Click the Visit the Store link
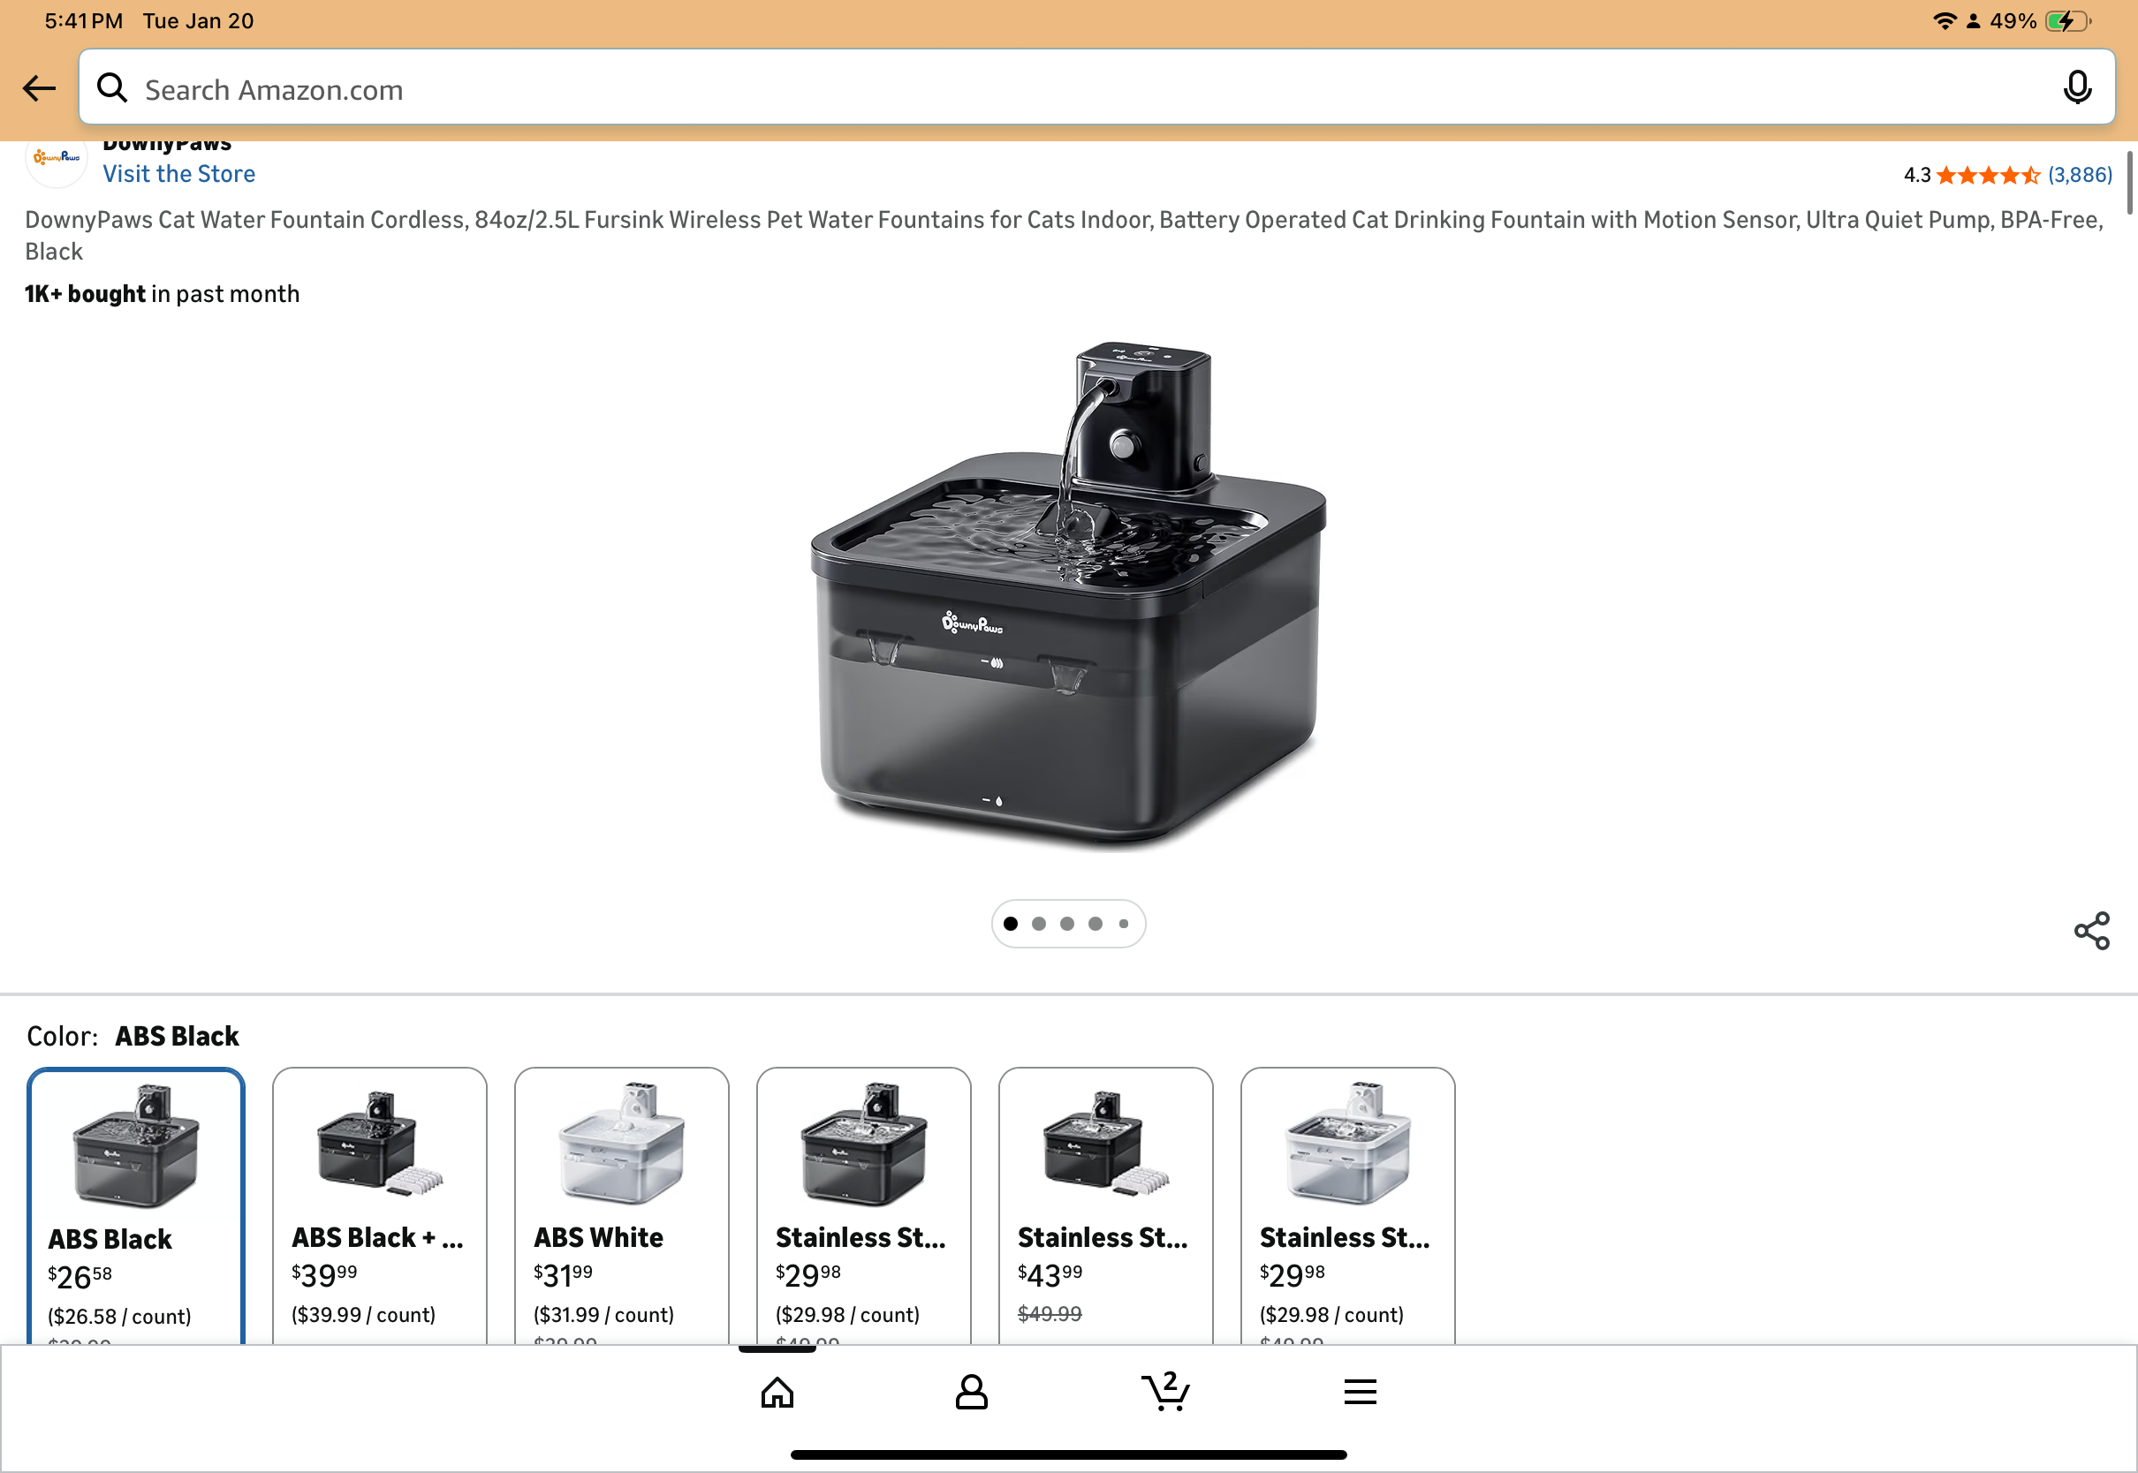This screenshot has width=2138, height=1473. (x=179, y=173)
